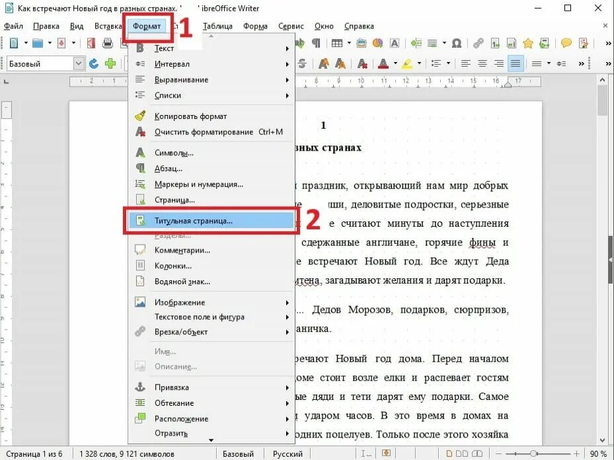Select single-page view in status bar

(449, 453)
